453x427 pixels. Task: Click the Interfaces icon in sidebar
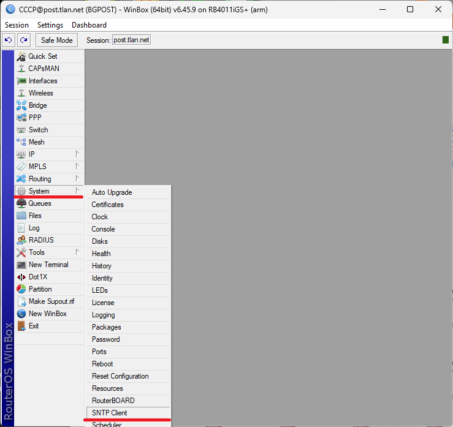click(21, 81)
